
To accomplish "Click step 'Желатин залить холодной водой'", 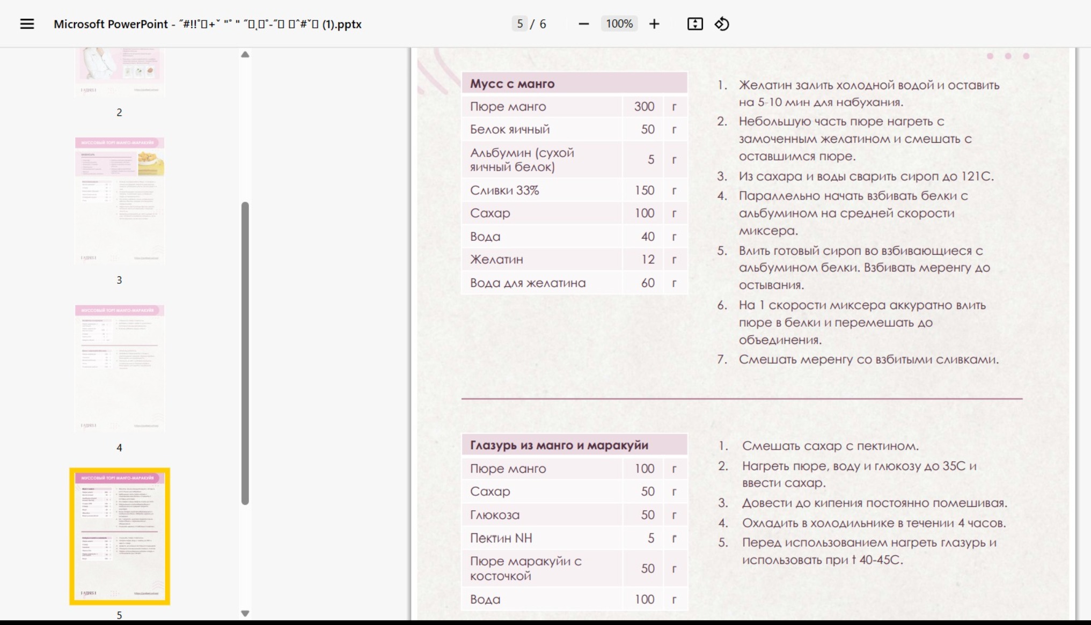I will click(869, 94).
